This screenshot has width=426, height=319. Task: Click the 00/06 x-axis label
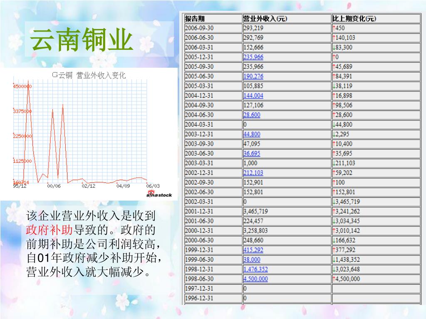54,186
